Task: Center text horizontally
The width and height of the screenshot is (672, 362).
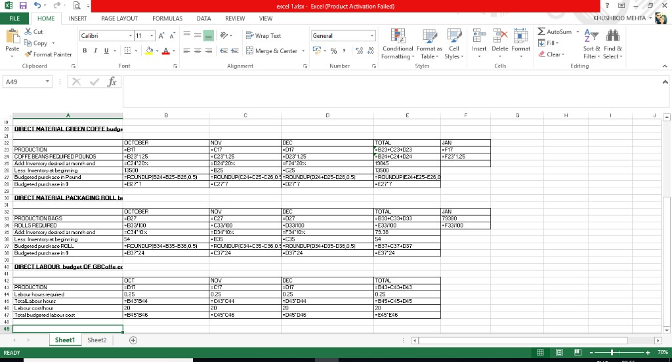Action: coord(198,50)
